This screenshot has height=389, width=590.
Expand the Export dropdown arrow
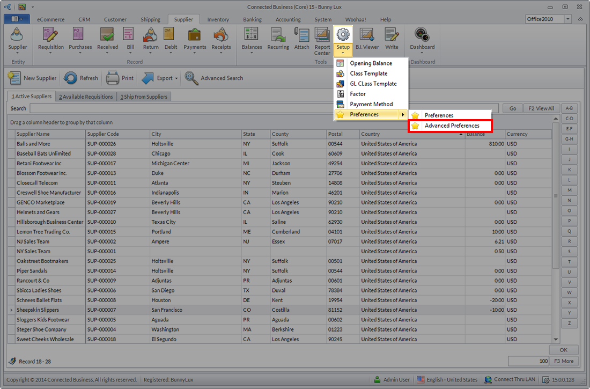[x=176, y=78]
